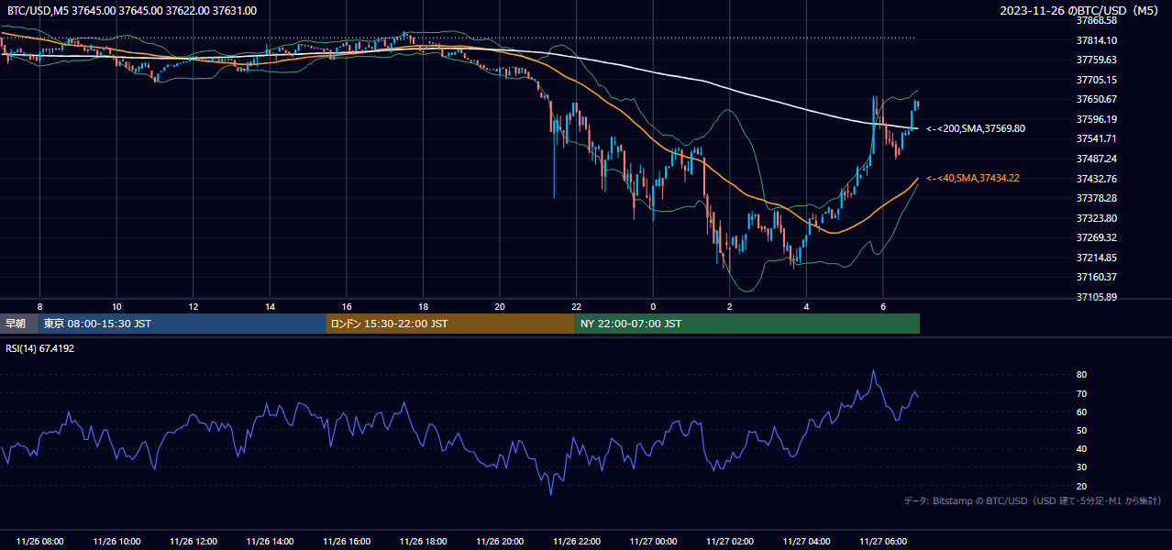Click the 11/27 06:00 time label
The image size is (1172, 550).
click(x=882, y=542)
